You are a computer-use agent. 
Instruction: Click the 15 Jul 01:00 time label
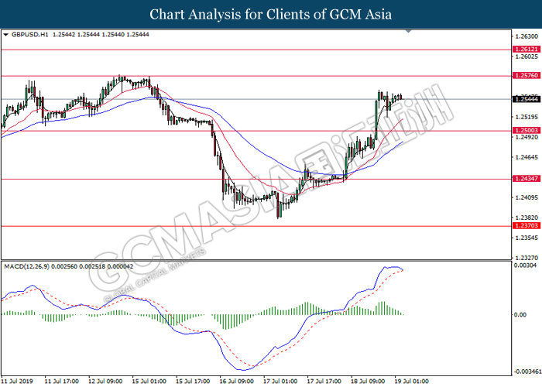pos(150,382)
